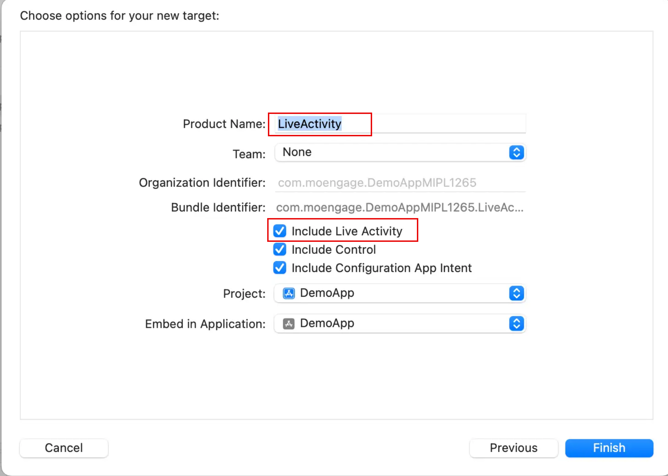Open the Team dropdown showing None
This screenshot has height=476, width=668.
(x=400, y=152)
